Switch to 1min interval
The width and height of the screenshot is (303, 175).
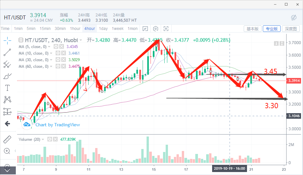pos(18,29)
